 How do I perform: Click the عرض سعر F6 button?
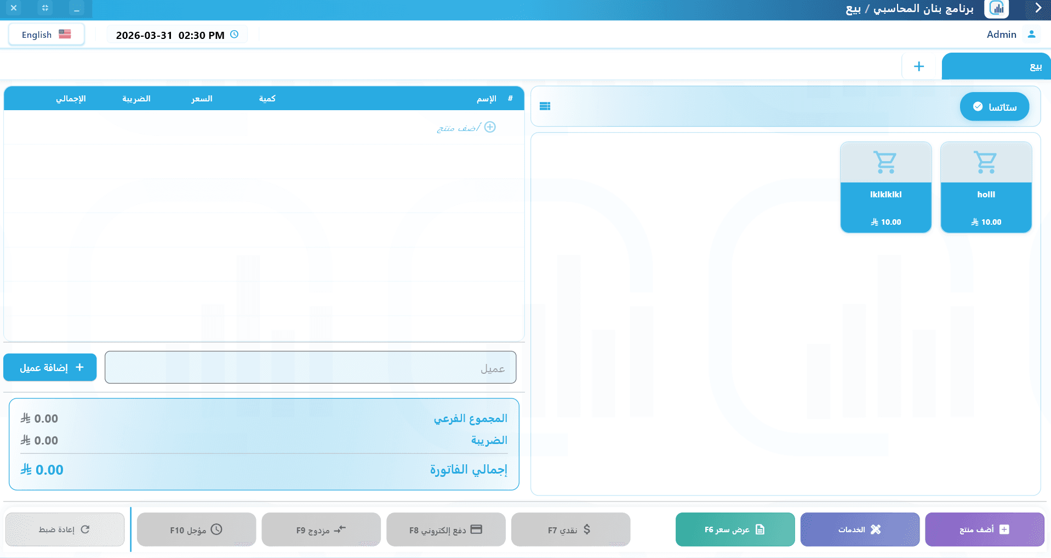[734, 529]
